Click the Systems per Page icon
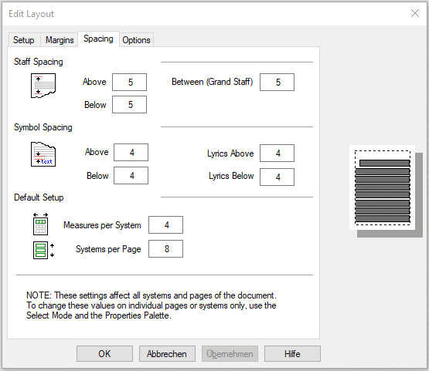Viewport: 429px width, 371px height. click(43, 250)
